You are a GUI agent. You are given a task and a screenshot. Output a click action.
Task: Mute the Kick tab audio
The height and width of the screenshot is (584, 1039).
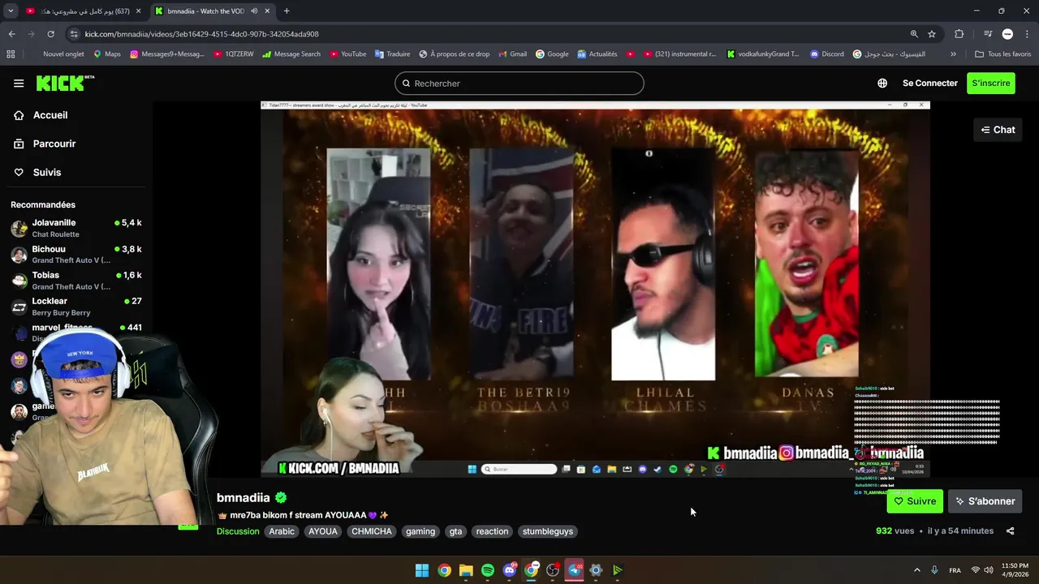tap(254, 11)
